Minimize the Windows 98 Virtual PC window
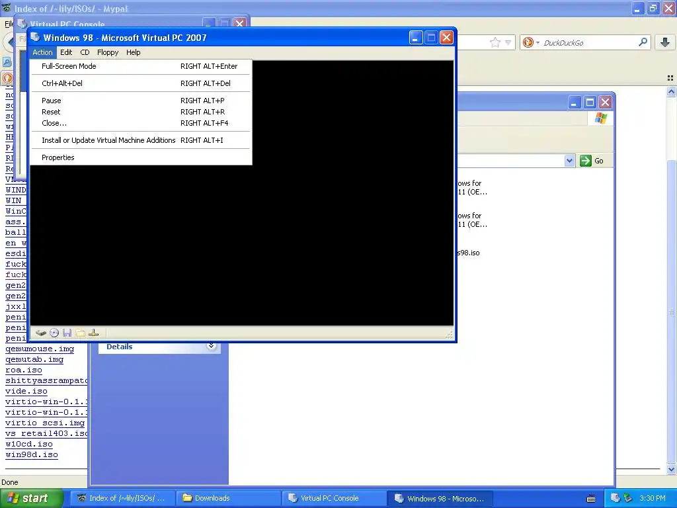This screenshot has width=677, height=508. pyautogui.click(x=415, y=38)
